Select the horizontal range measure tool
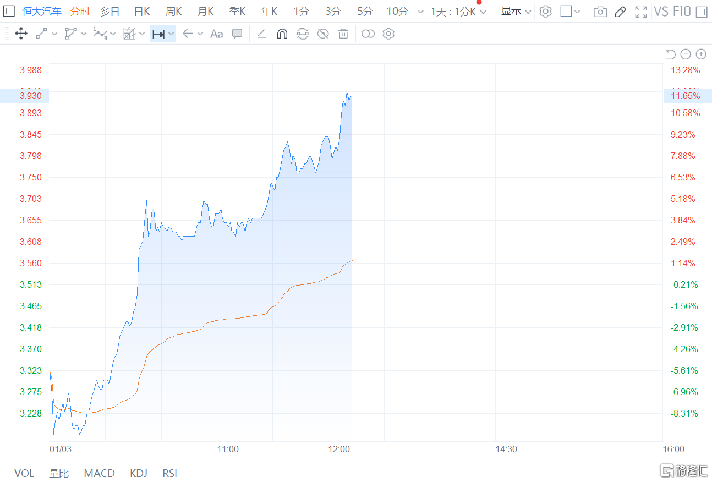712x482 pixels. coord(158,34)
